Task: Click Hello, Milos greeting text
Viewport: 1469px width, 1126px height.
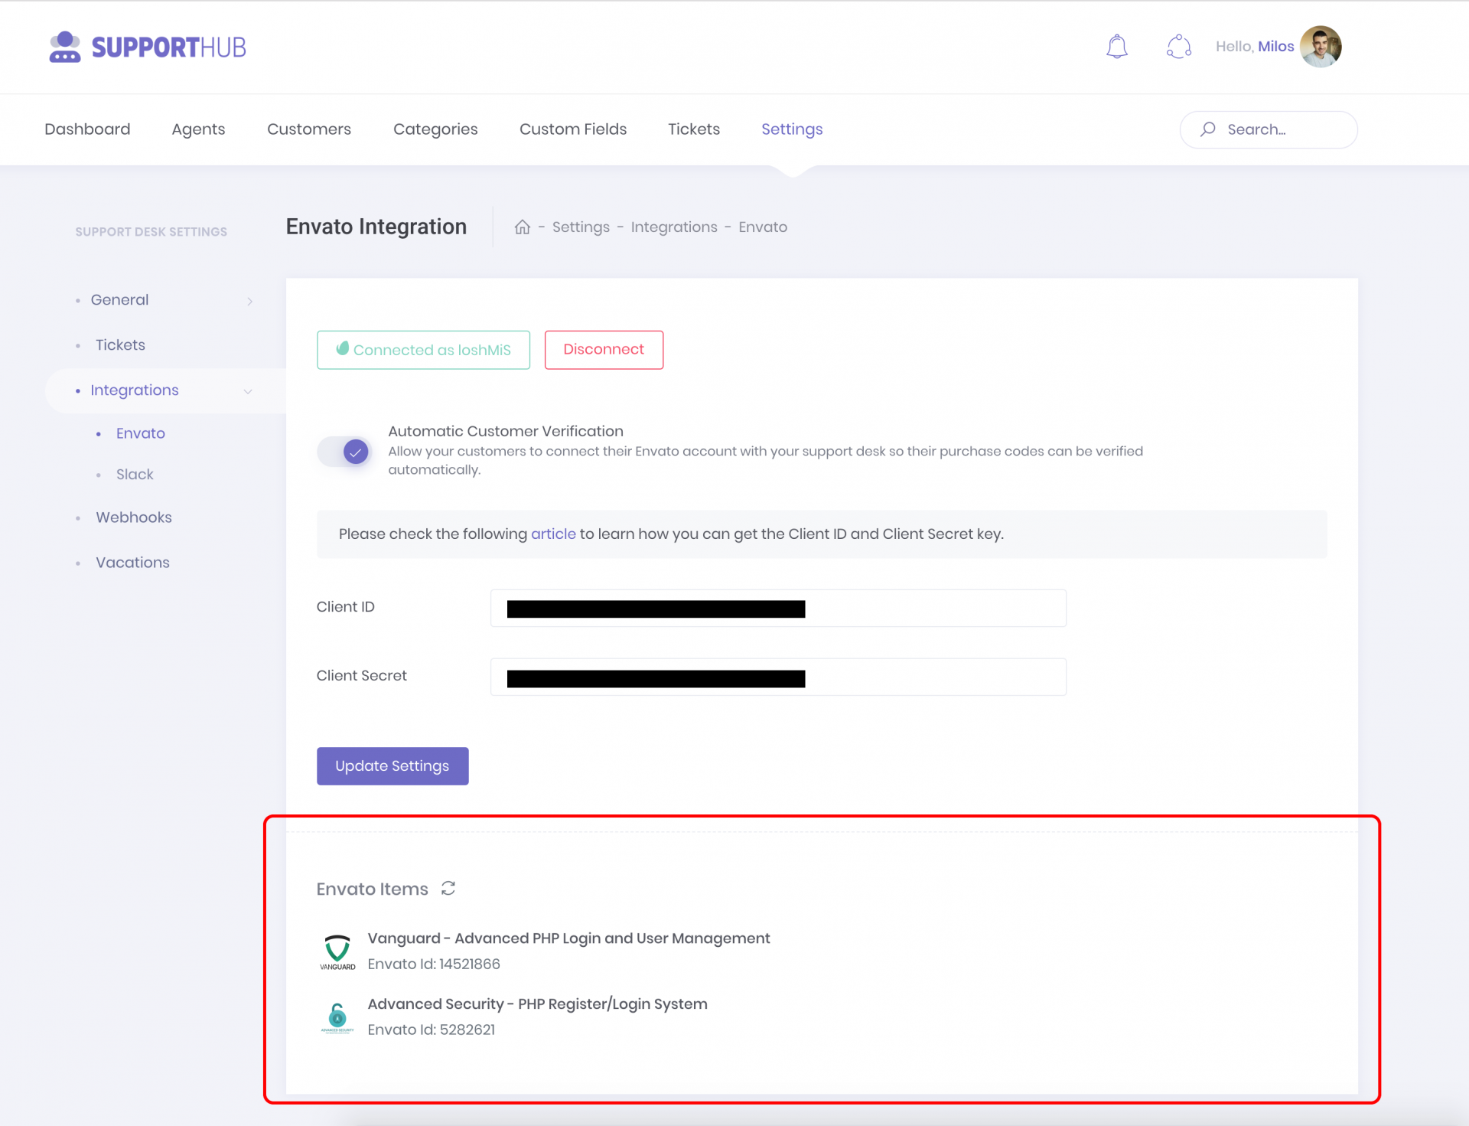Action: (x=1255, y=47)
